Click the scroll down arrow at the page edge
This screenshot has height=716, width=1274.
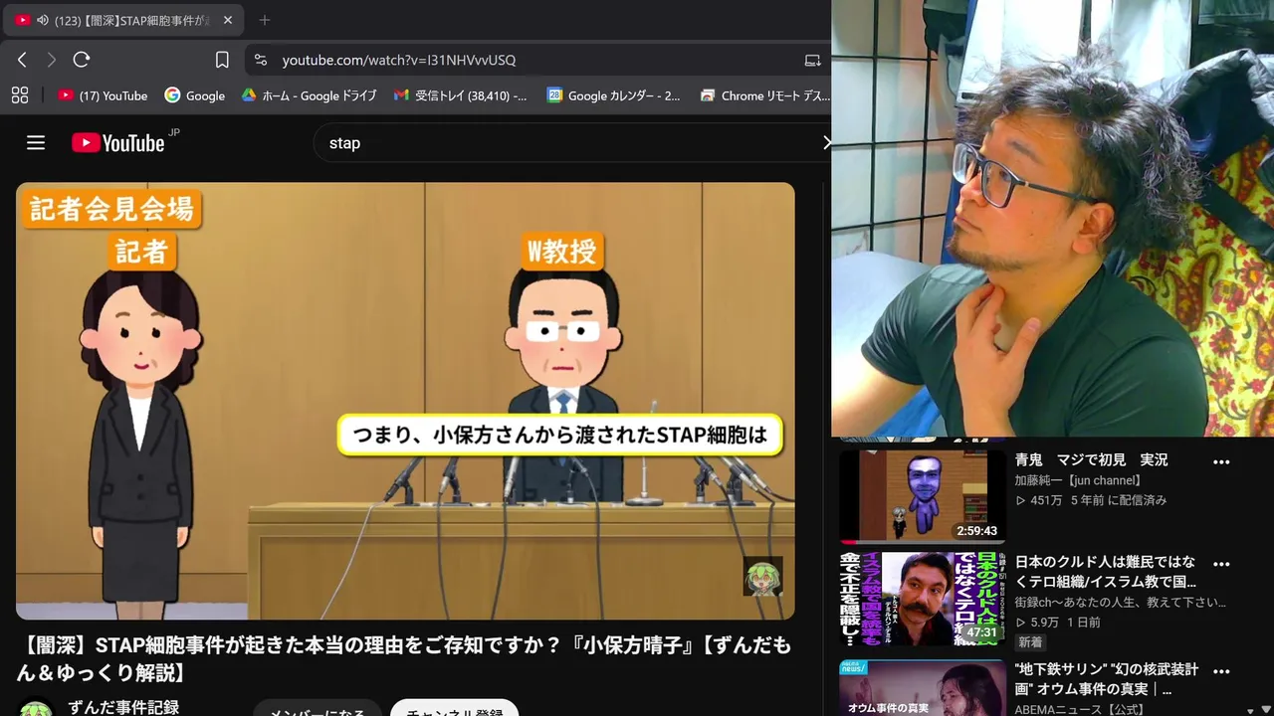[x=1266, y=709]
